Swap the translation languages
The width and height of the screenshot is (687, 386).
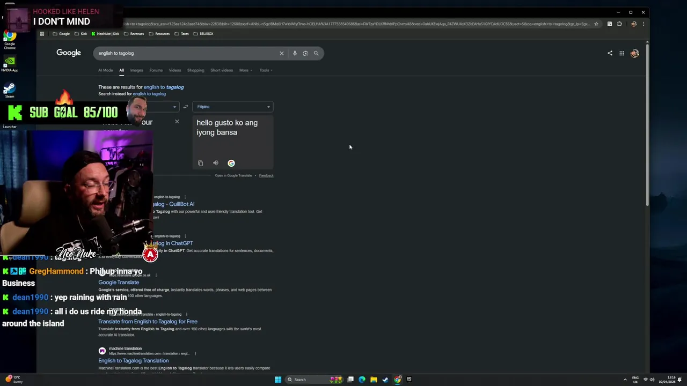pos(186,107)
